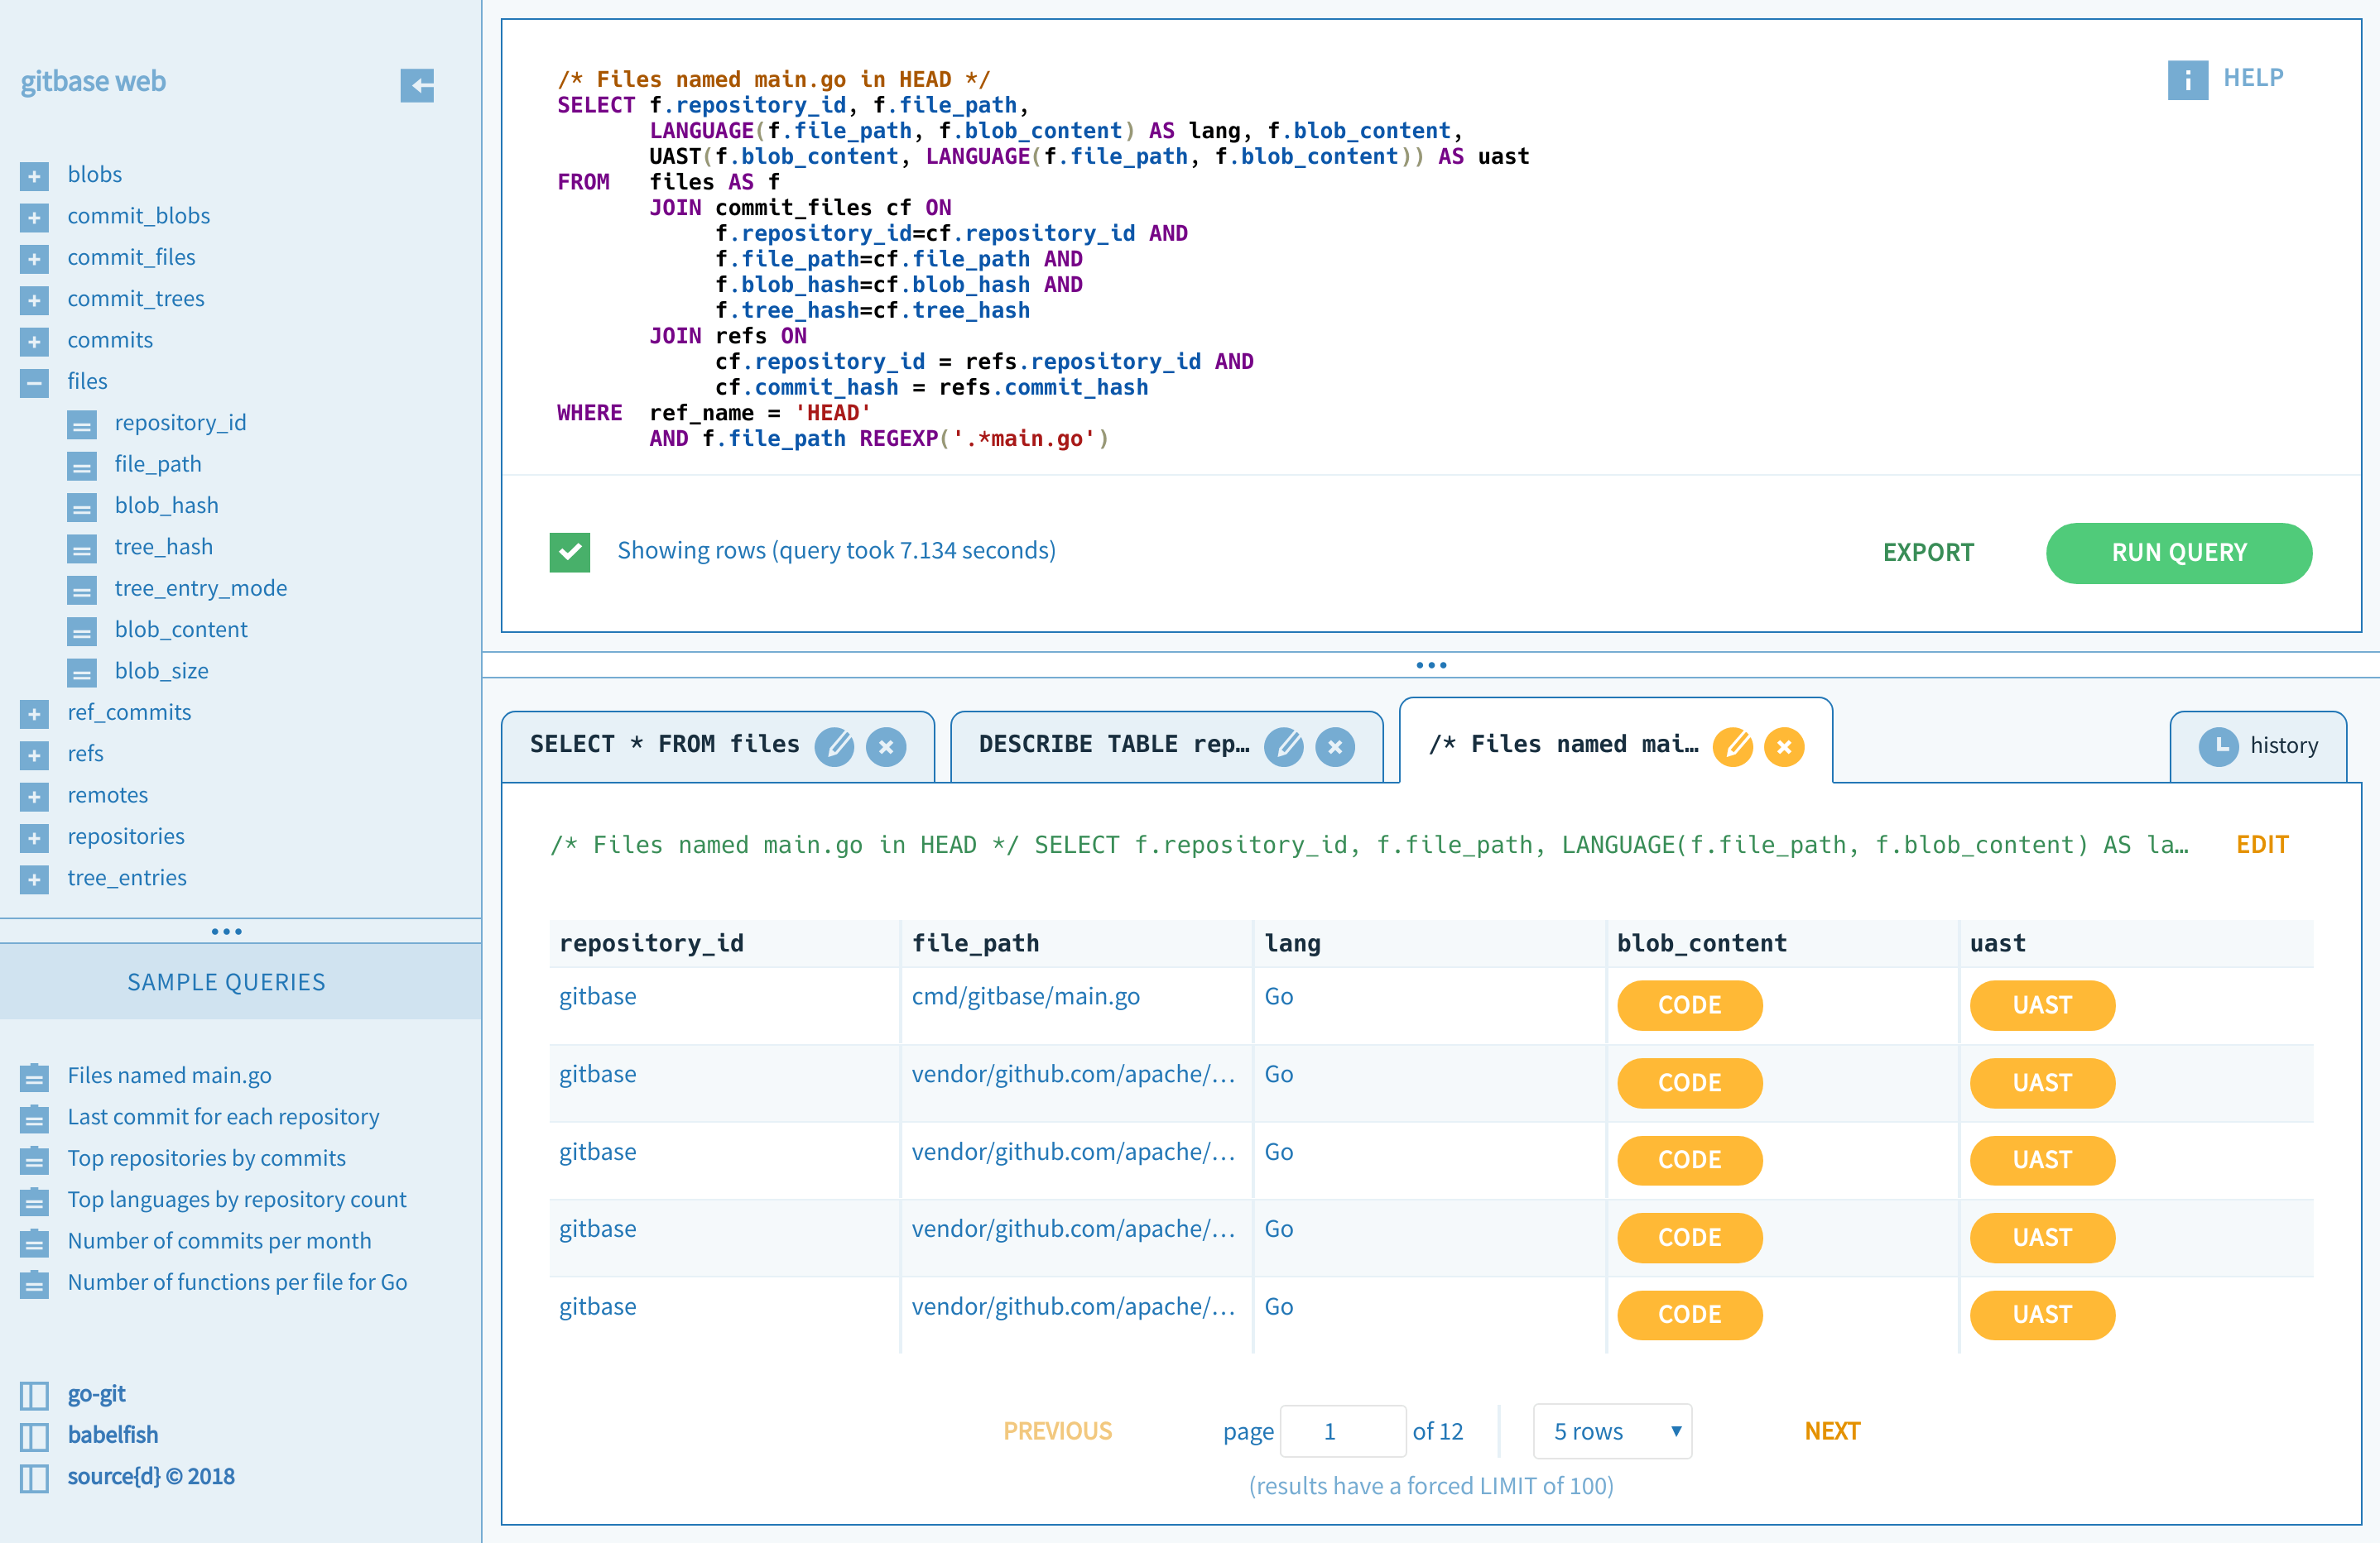Image resolution: width=2380 pixels, height=1543 pixels.
Task: Close the DESCRIBE TABLE tab
Action: [1334, 746]
